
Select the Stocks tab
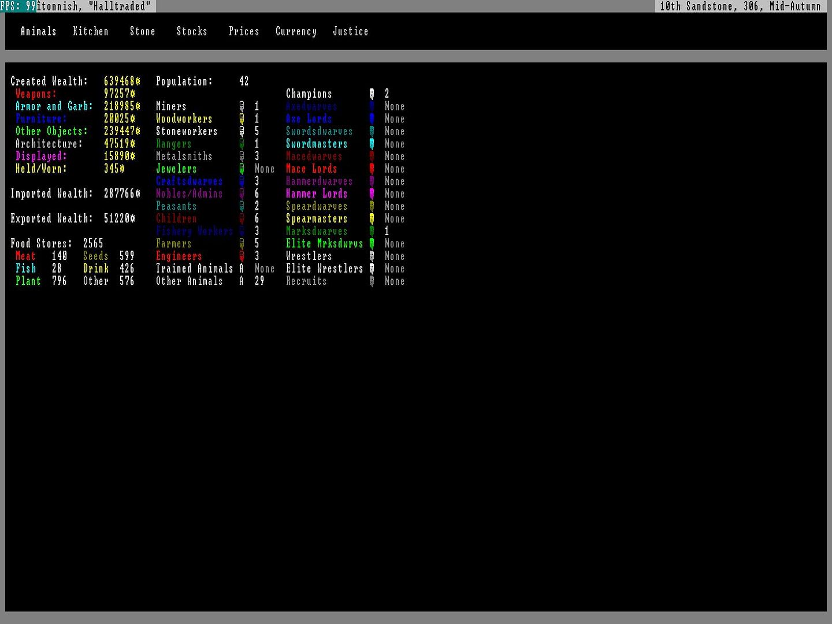(x=192, y=31)
